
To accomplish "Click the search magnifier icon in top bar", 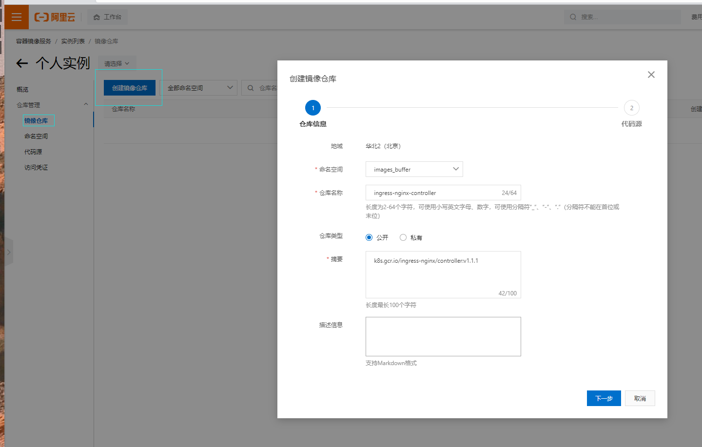I will point(573,17).
